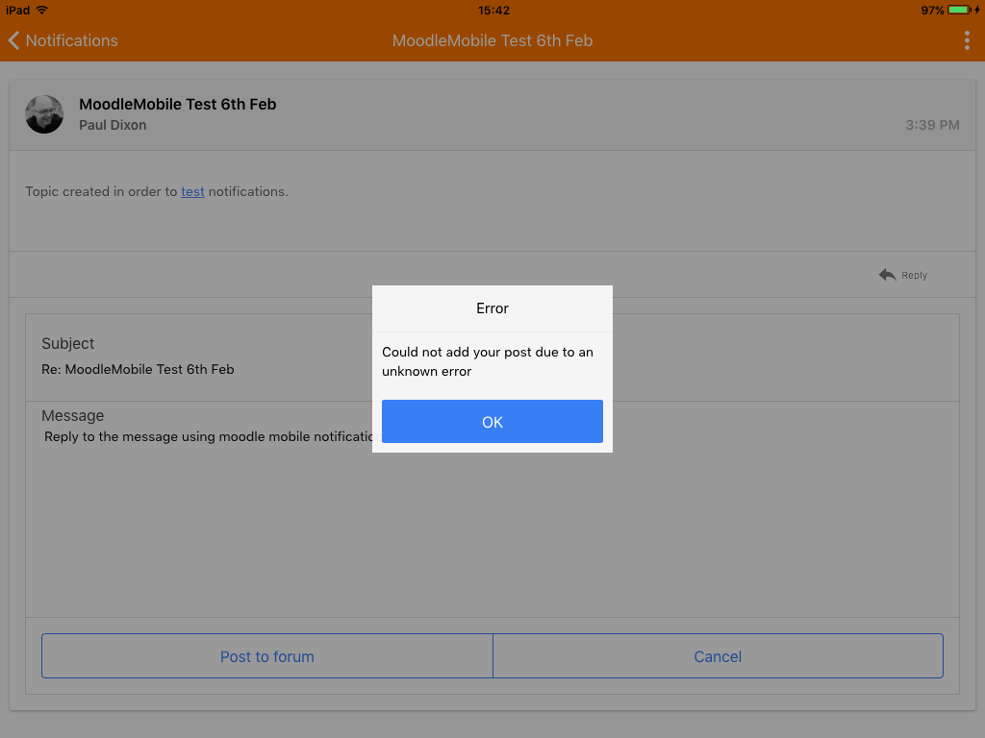Screen dimensions: 985x738
Task: Tap the 3:39 PM timestamp
Action: click(932, 125)
